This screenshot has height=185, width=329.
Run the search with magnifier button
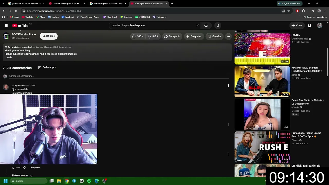pos(206,25)
